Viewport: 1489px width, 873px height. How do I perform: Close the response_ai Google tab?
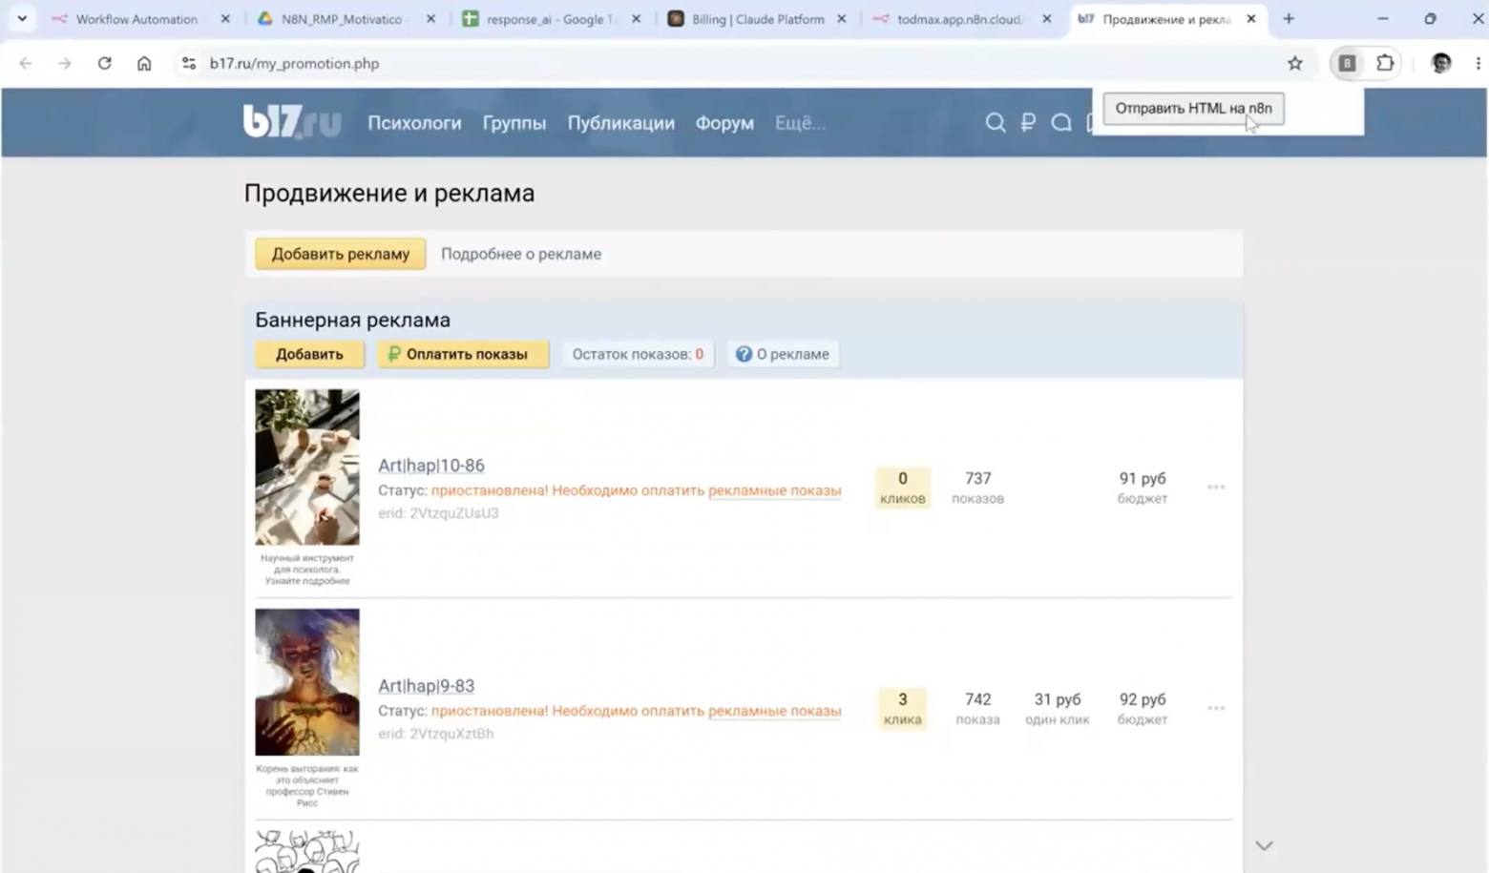click(x=637, y=19)
